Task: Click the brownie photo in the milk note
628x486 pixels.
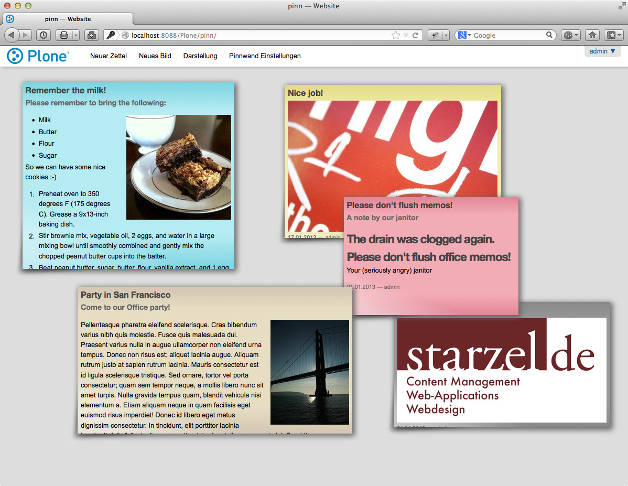Action: [x=179, y=167]
